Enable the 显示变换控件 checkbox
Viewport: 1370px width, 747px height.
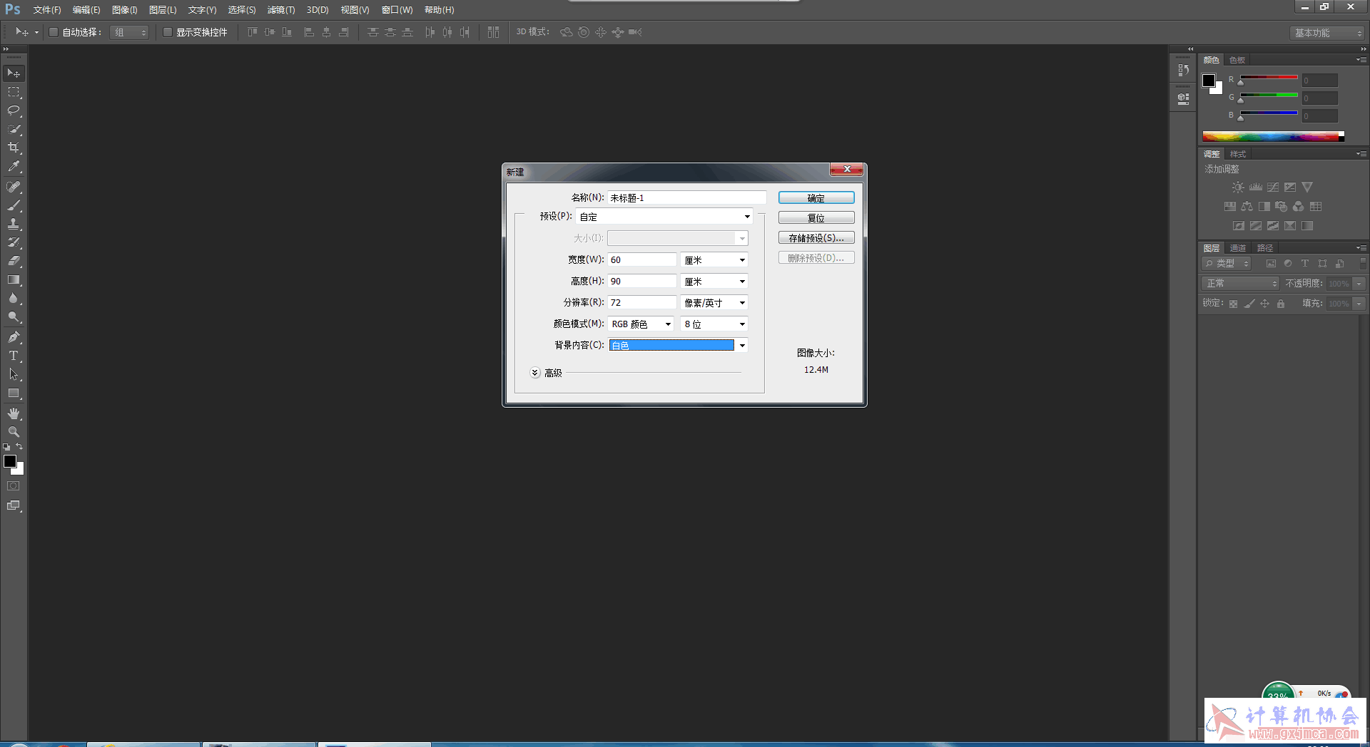(168, 32)
